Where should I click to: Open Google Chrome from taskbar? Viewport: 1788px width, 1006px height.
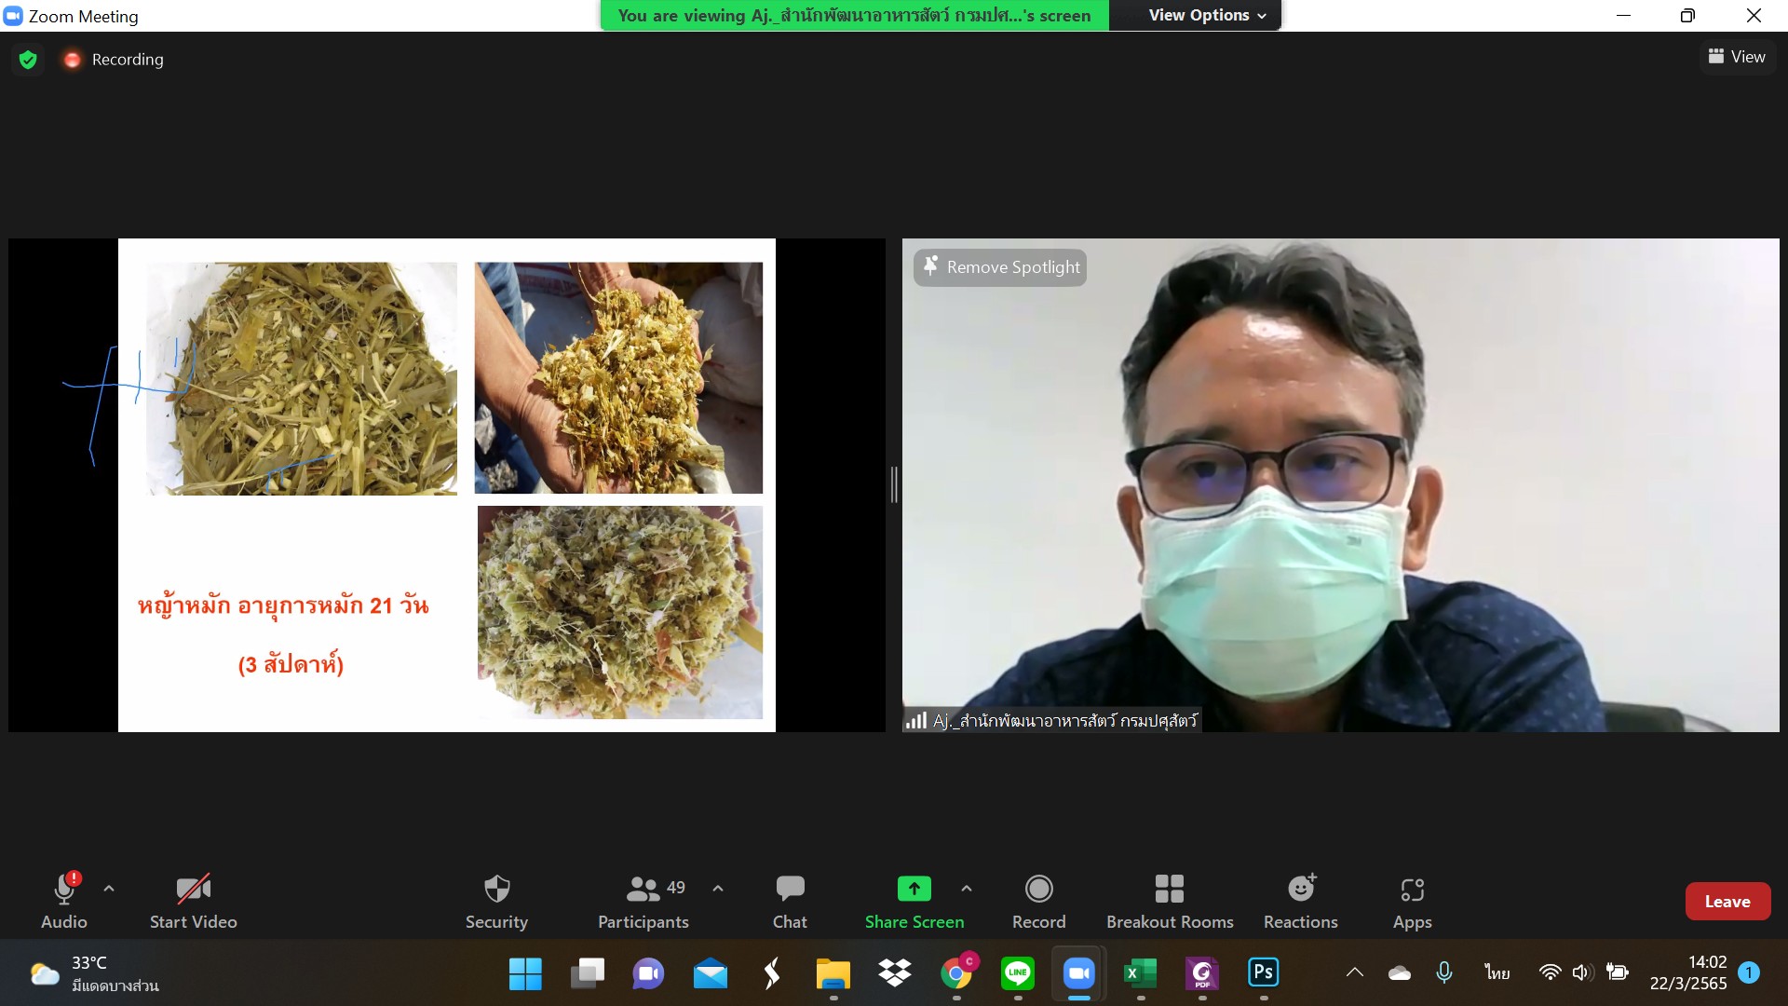tap(956, 973)
